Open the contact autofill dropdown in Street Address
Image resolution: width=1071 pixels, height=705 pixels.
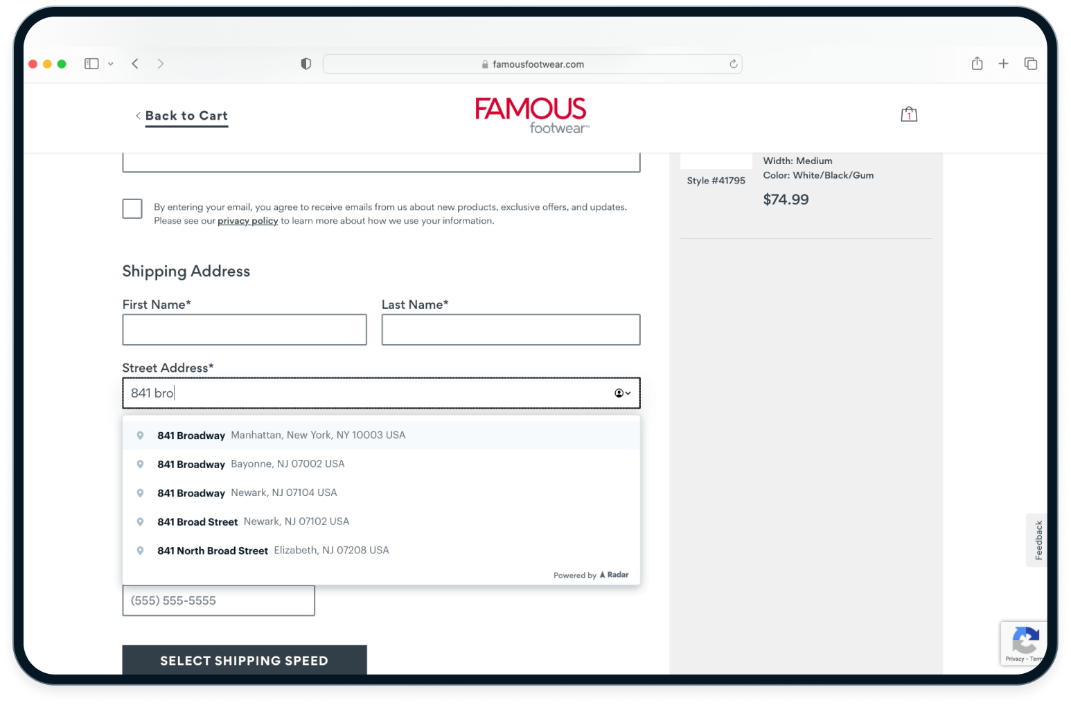620,393
